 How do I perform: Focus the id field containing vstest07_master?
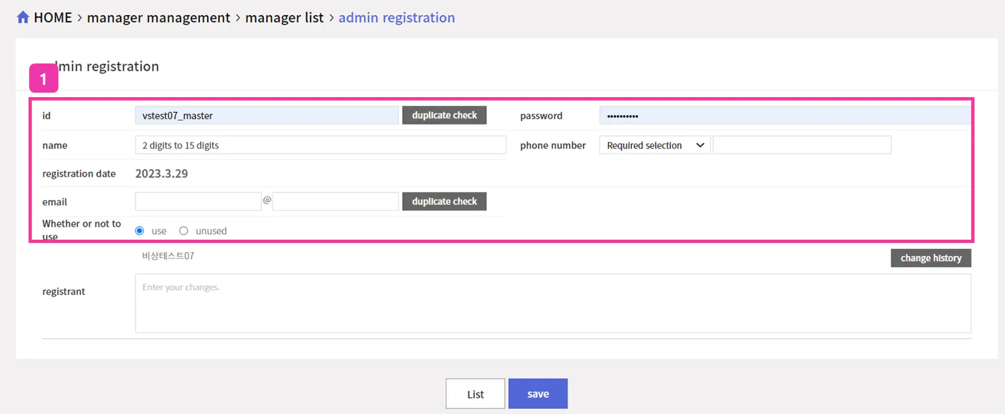tap(267, 115)
